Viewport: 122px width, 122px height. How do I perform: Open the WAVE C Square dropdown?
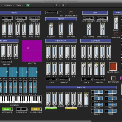pyautogui.click(x=21, y=18)
